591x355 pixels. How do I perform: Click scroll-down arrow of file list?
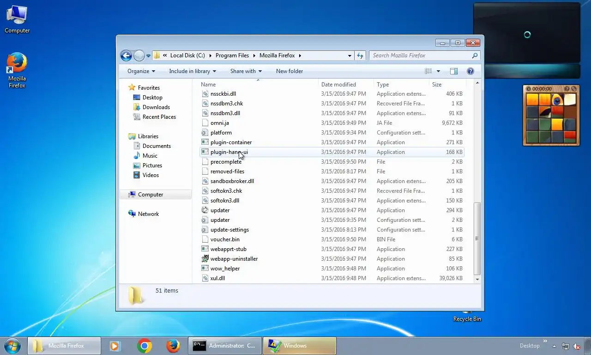[x=477, y=279]
